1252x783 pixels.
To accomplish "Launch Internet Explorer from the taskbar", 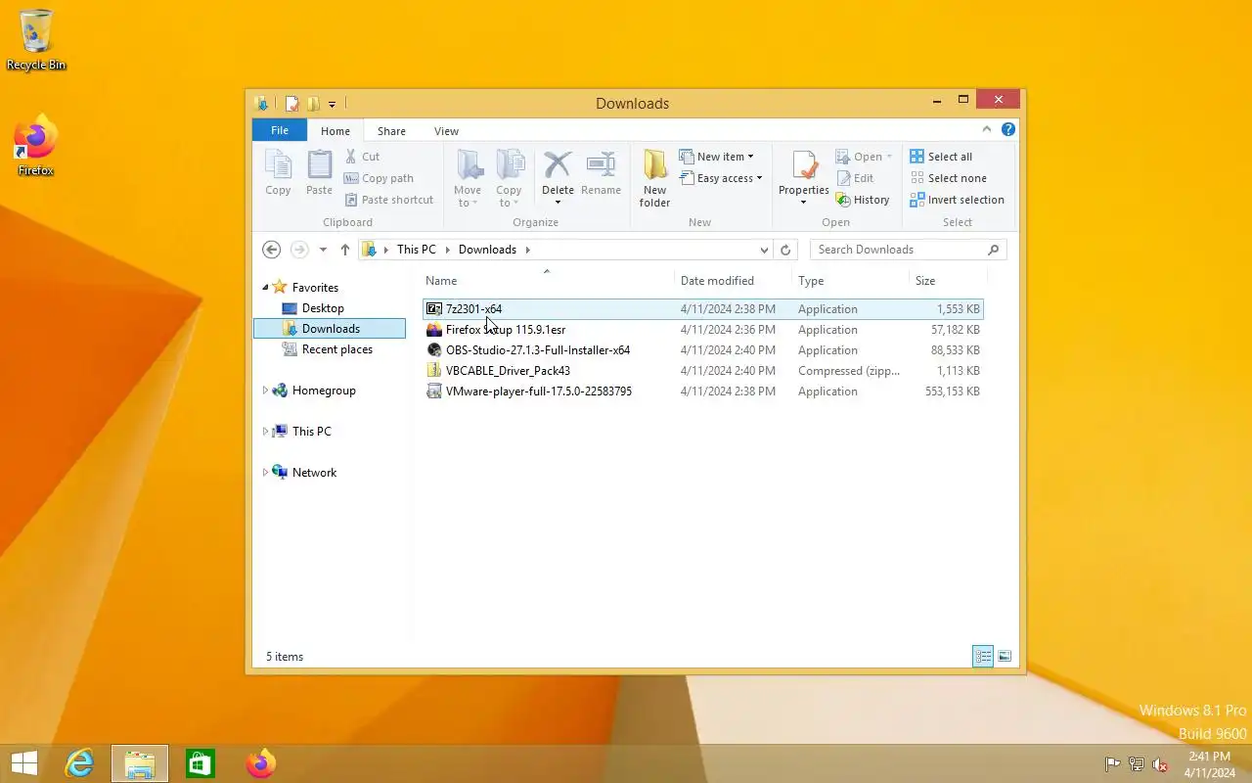I will click(79, 763).
